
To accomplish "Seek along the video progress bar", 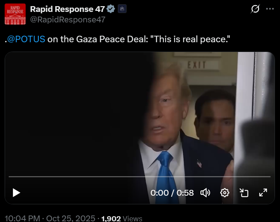I will click(x=140, y=177).
